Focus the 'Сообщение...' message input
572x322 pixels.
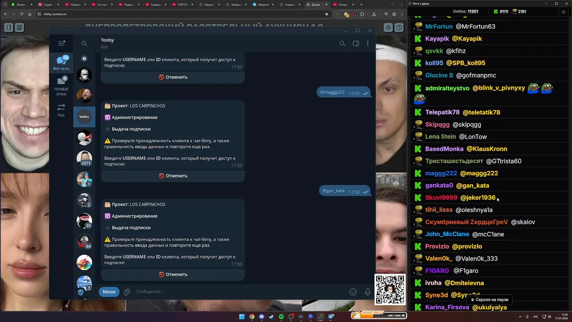pos(240,292)
